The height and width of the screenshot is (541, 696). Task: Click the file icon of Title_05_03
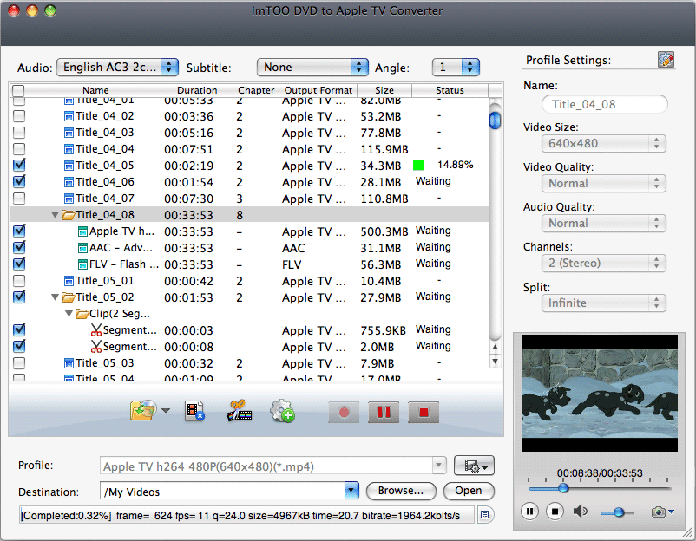(x=69, y=364)
